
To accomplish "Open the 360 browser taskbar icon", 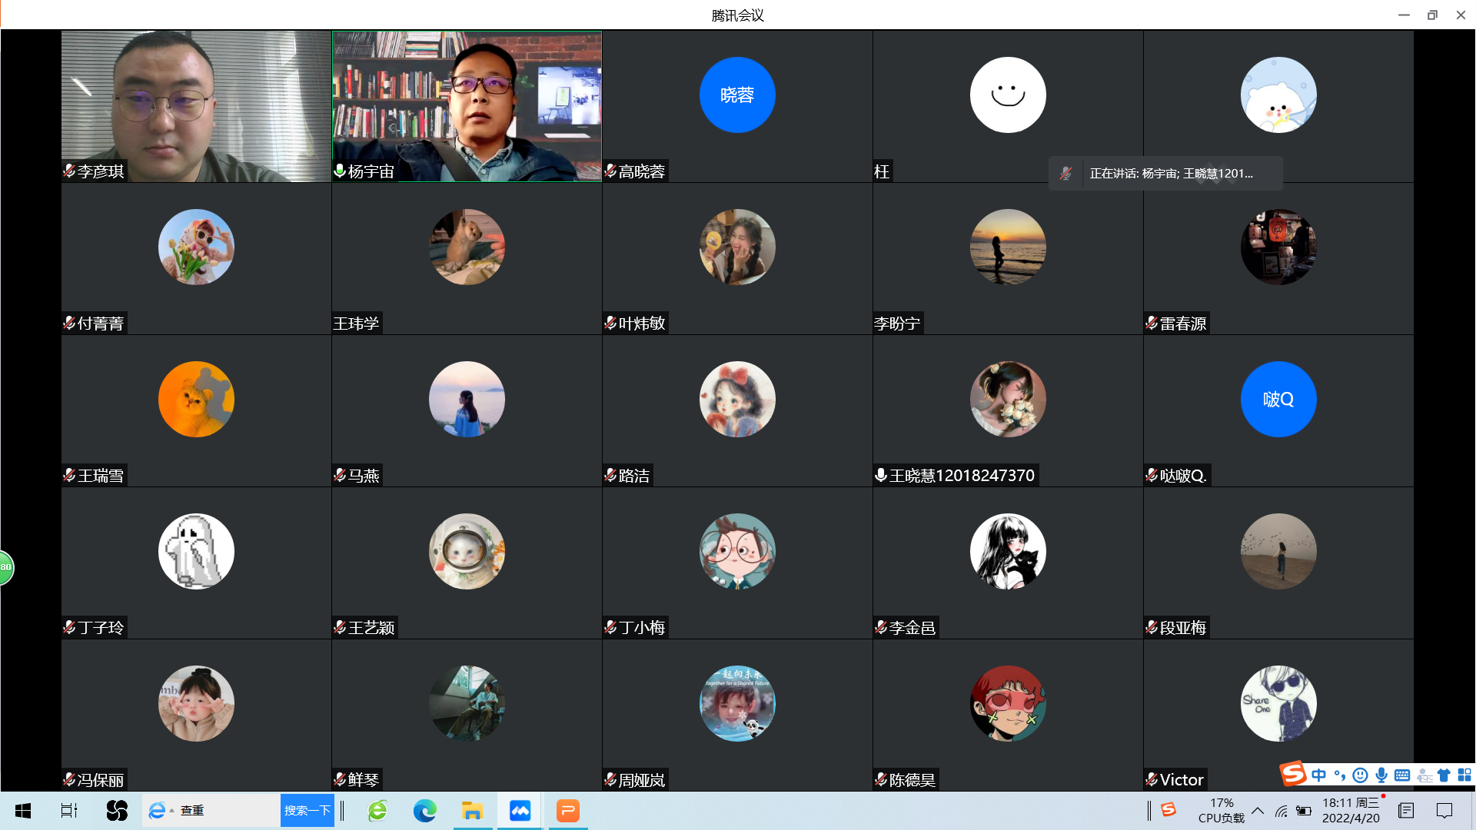I will [377, 811].
